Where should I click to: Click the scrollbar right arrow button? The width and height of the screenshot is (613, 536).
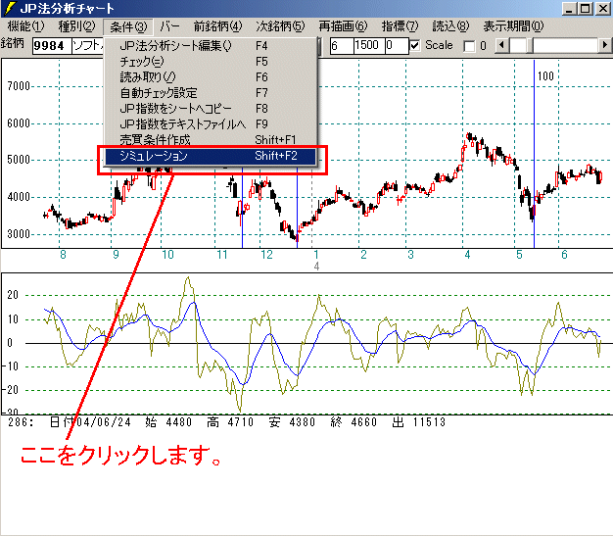pos(603,46)
